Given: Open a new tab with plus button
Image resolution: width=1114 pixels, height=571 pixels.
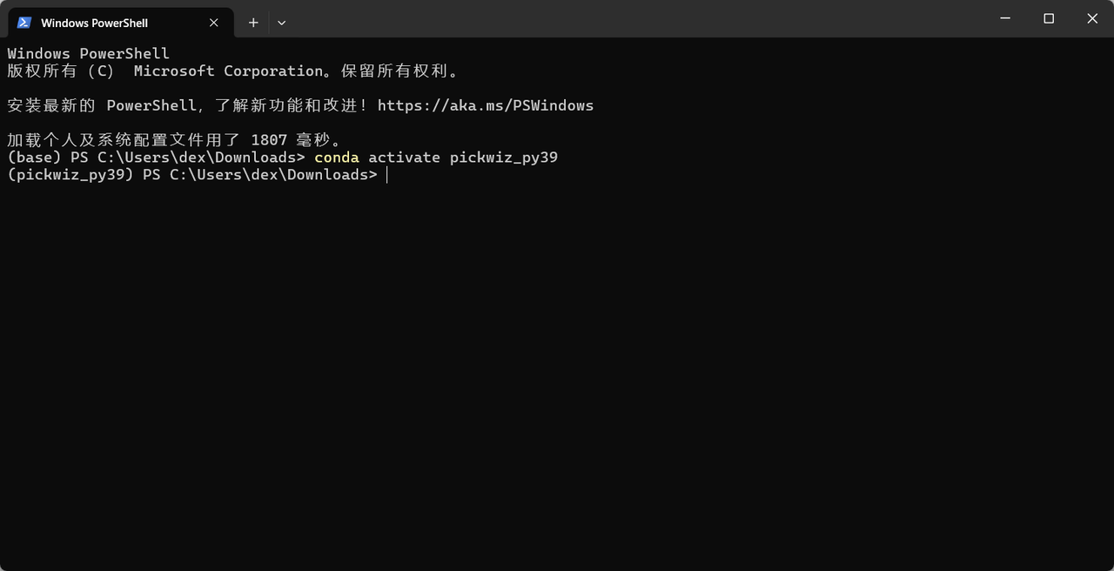Looking at the screenshot, I should (253, 23).
